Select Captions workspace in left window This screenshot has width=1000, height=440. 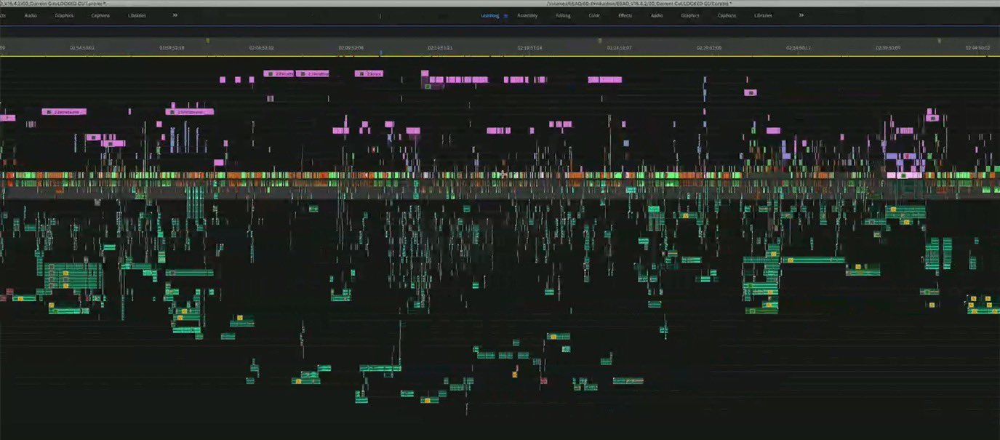[100, 15]
